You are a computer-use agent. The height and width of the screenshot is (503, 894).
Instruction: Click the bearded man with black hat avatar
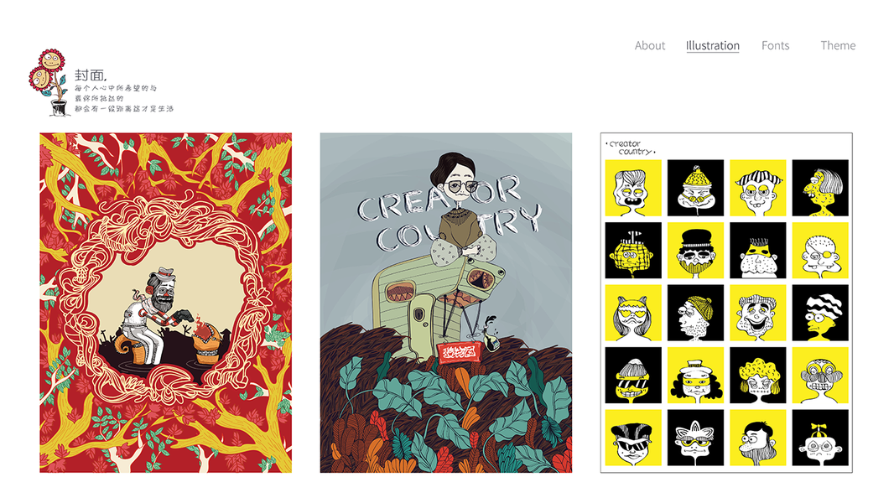click(695, 250)
